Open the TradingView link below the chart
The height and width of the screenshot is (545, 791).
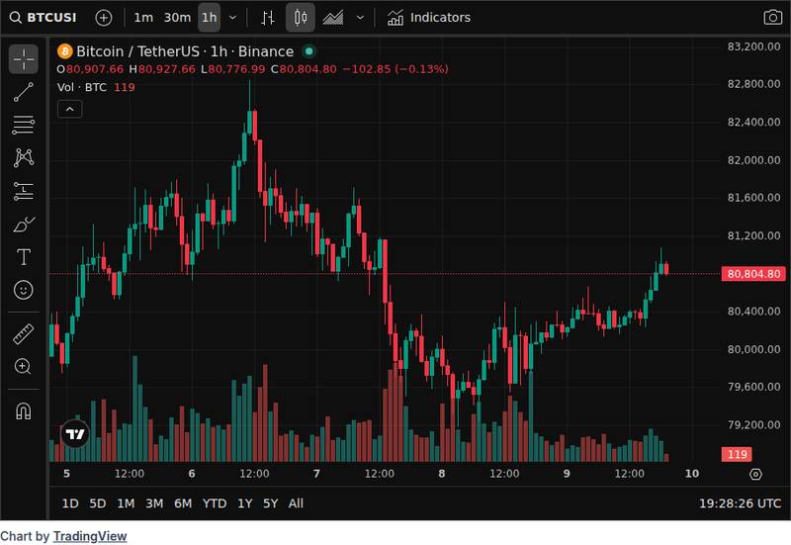(90, 536)
